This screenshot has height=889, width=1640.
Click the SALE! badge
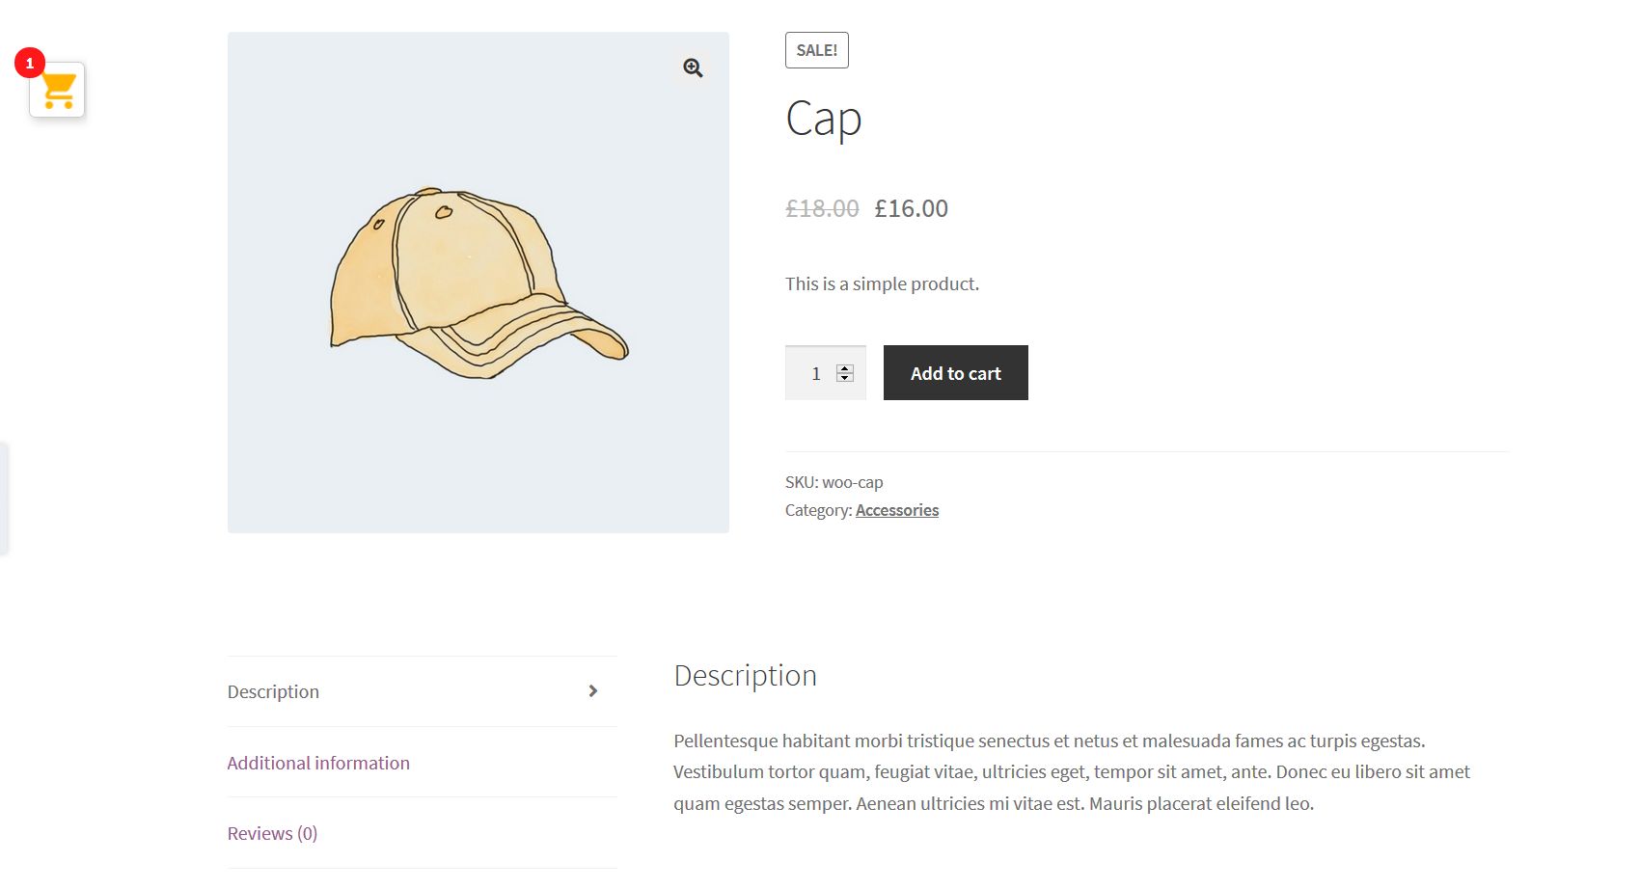click(817, 50)
